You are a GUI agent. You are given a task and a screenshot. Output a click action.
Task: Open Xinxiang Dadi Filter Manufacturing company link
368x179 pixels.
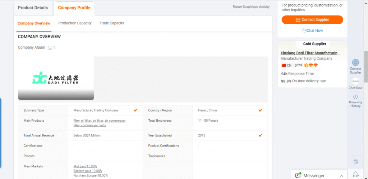[x=310, y=53]
